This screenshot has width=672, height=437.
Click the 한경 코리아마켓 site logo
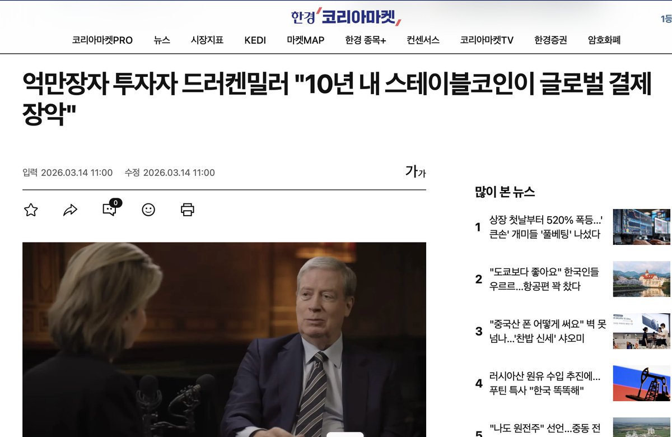click(346, 17)
